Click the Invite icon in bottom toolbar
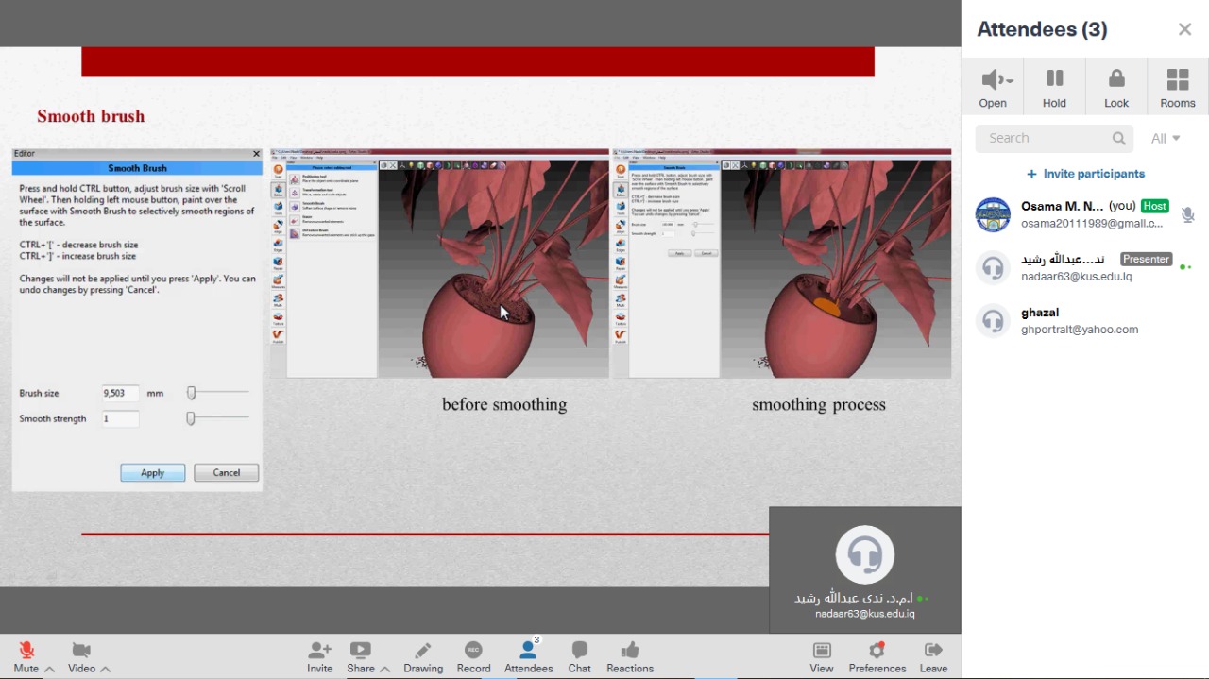The width and height of the screenshot is (1209, 679). click(319, 651)
